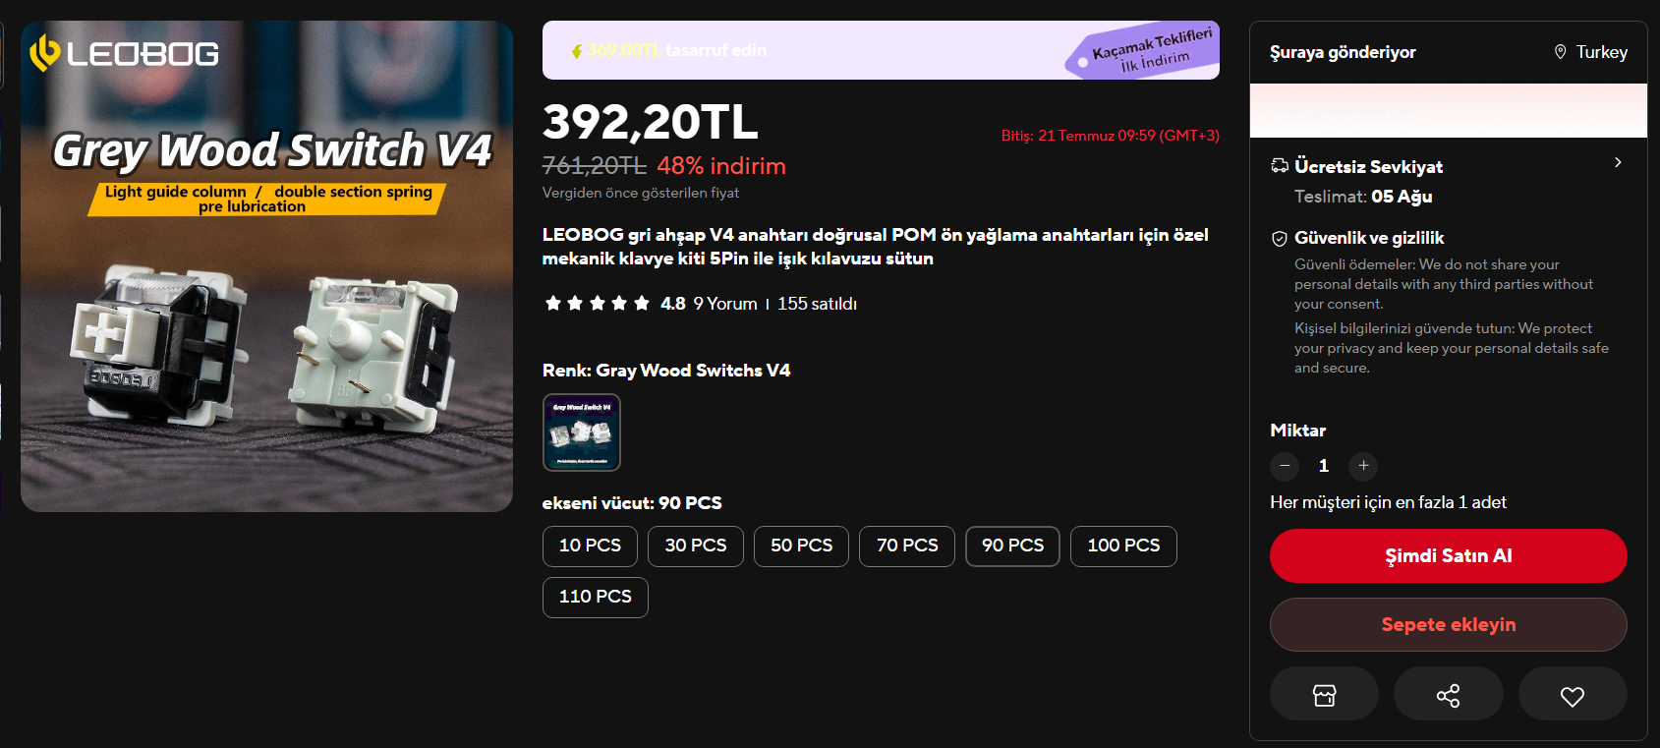Open the 9 Yorum reviews link

725,304
